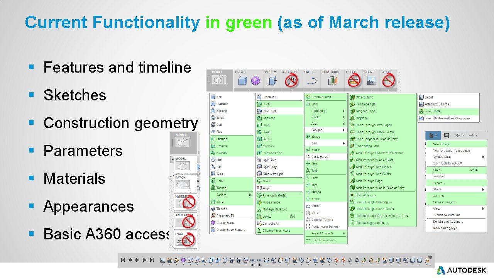Open the File menu dropdown arrow

pos(436,136)
